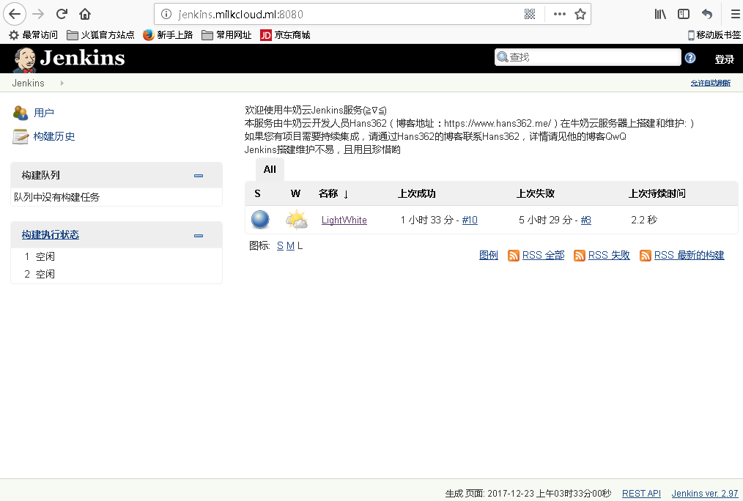Image resolution: width=743 pixels, height=501 pixels.
Task: Open the 构建执行状态 heading link
Action: pyautogui.click(x=51, y=235)
